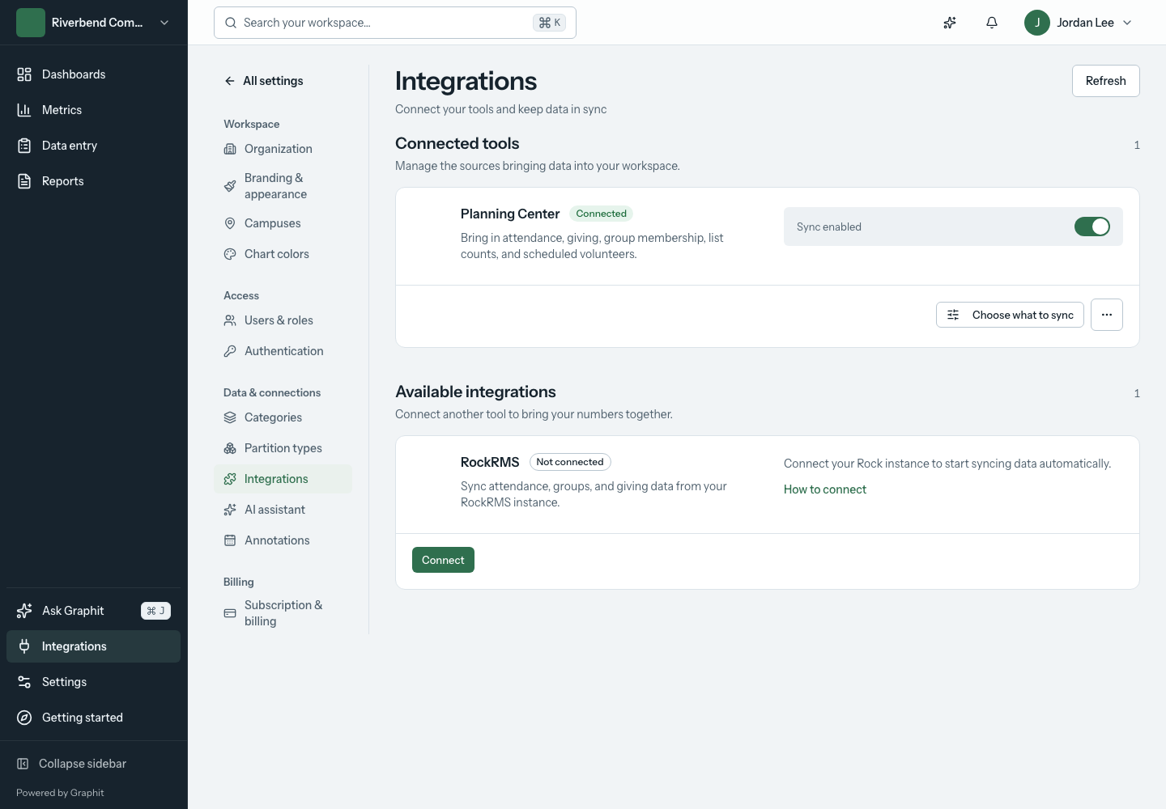Screen dimensions: 1166x809
Task: Click Choose what to sync
Action: click(1010, 315)
